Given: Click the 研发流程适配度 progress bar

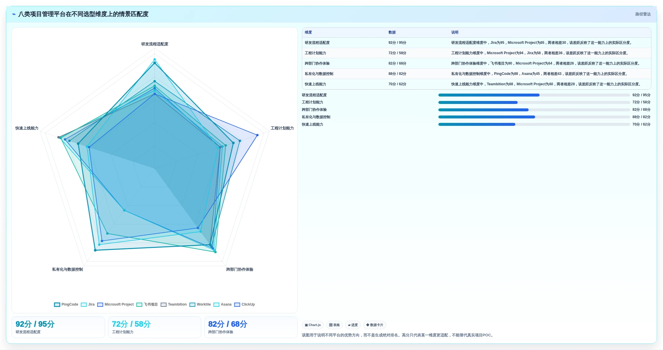Looking at the screenshot, I should (534, 95).
